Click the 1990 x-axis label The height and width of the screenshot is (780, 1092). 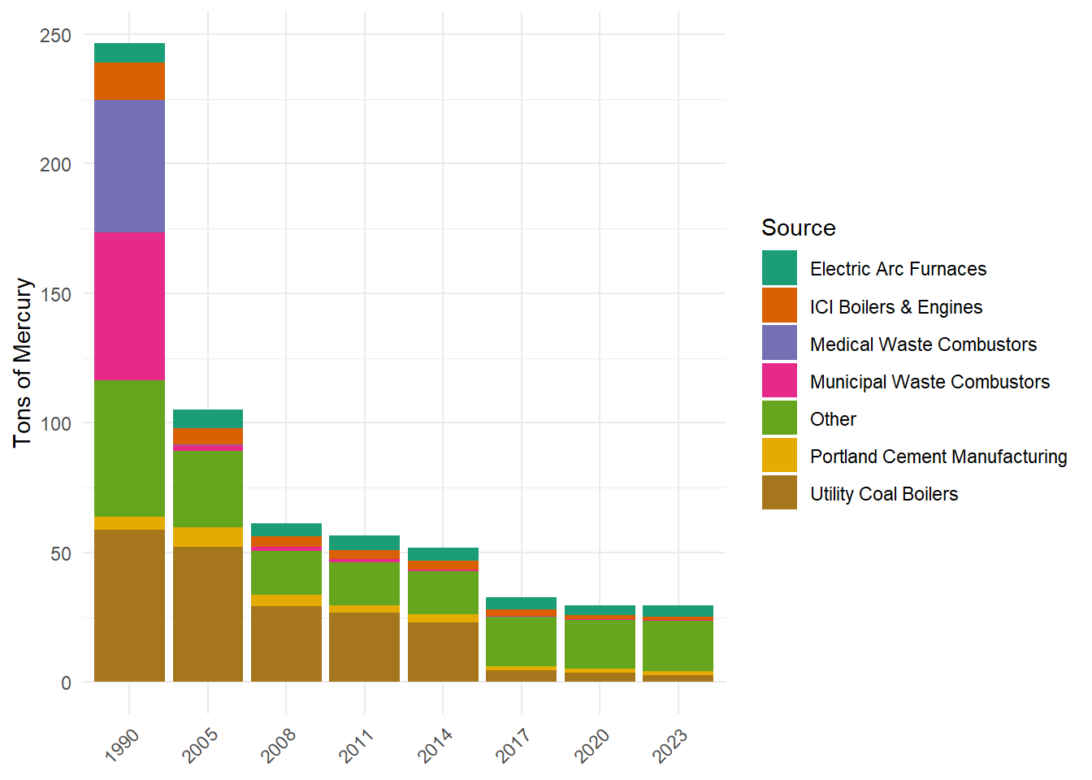click(x=121, y=745)
